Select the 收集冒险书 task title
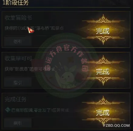The width and height of the screenshot is (133, 131). pyautogui.click(x=18, y=18)
